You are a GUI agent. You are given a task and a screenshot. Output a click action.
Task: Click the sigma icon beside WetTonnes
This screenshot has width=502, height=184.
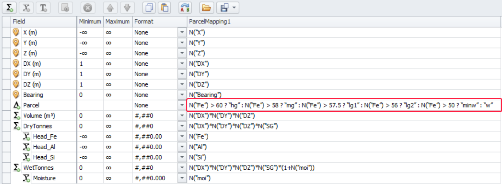[16, 168]
